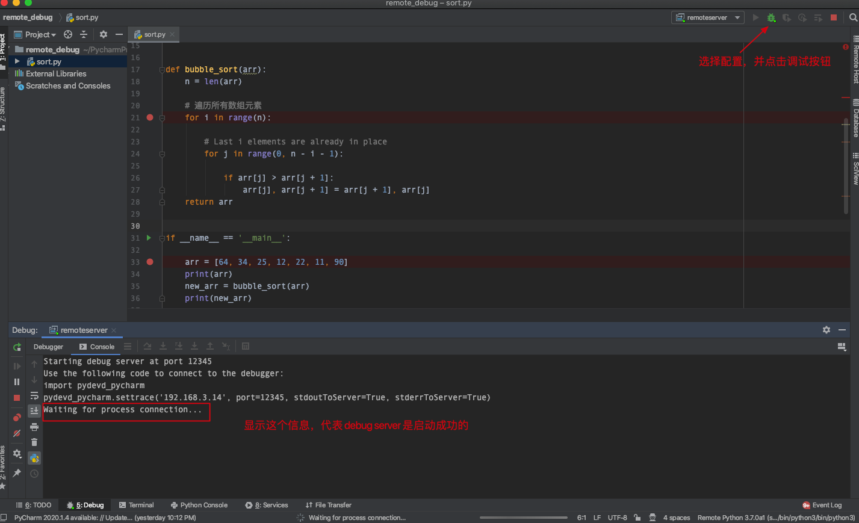Image resolution: width=859 pixels, height=523 pixels.
Task: Open Terminal tool window tab
Action: 137,505
